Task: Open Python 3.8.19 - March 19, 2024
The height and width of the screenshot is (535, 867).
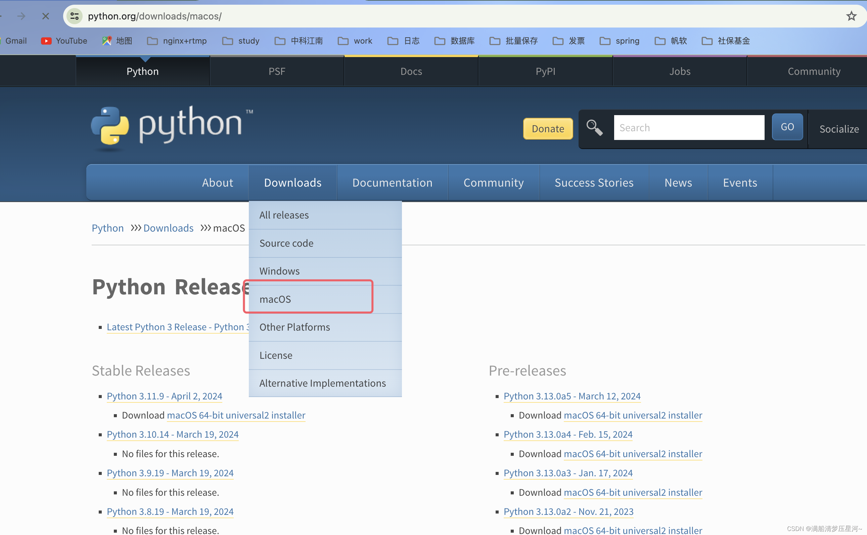Action: tap(170, 511)
